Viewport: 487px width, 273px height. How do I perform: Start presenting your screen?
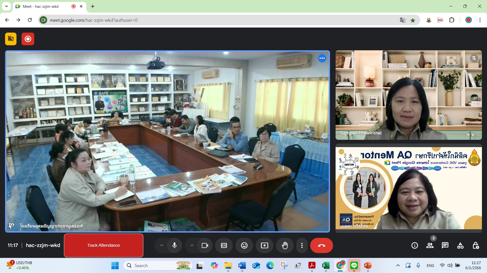click(265, 245)
